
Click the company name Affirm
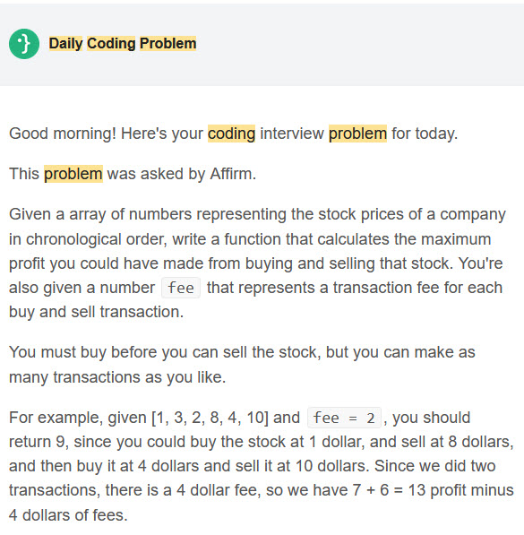pyautogui.click(x=230, y=174)
